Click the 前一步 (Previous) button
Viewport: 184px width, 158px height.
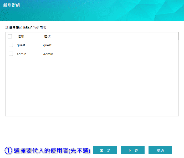[105, 150]
